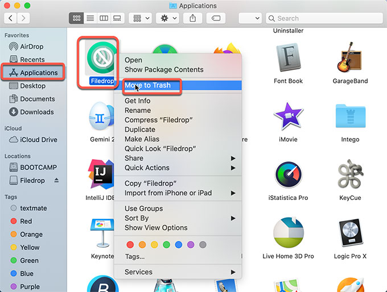Select the Keynote app icon
Image resolution: width=387 pixels, height=292 pixels.
tap(102, 233)
